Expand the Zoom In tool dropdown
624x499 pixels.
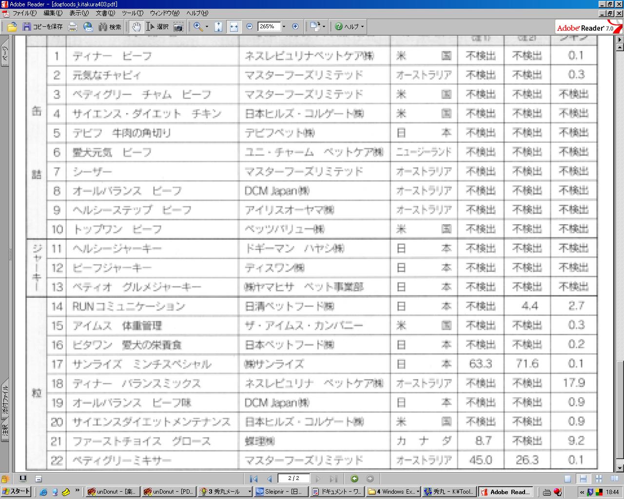(207, 27)
